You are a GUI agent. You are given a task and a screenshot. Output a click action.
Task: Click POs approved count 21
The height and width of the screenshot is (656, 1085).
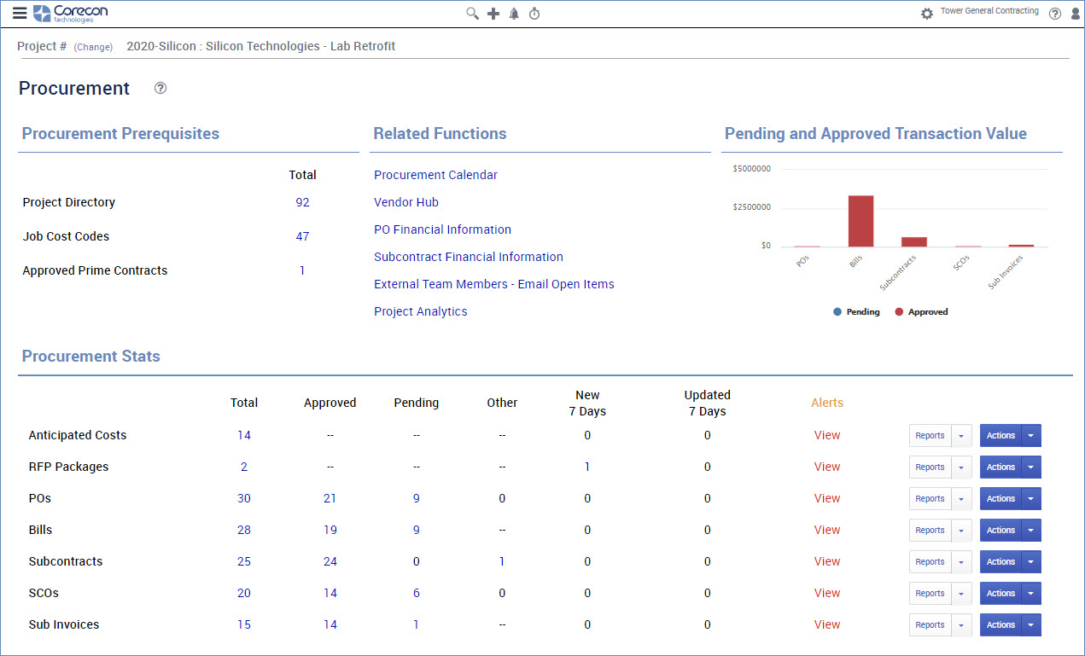(x=330, y=498)
